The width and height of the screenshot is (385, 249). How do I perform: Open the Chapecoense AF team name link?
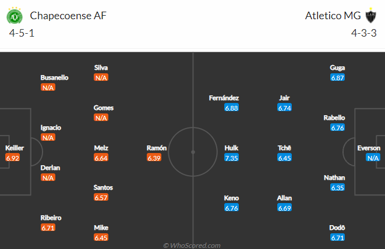point(68,16)
